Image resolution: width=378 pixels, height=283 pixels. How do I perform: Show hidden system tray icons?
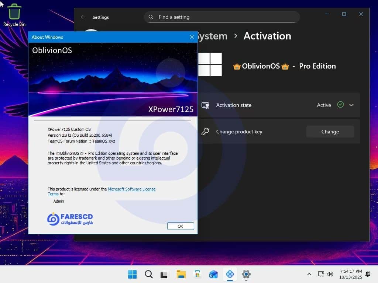(x=309, y=274)
